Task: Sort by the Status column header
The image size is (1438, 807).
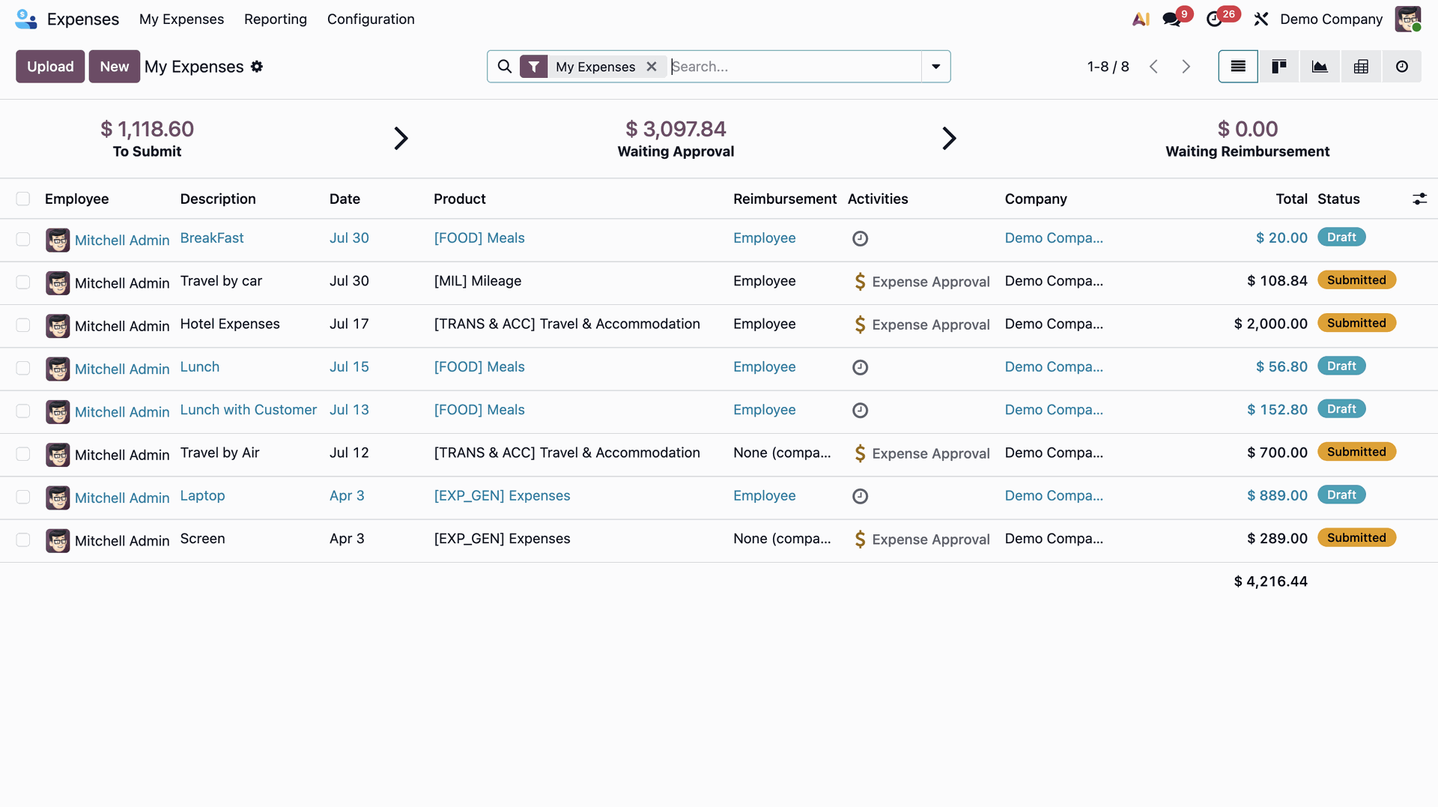Action: (1338, 199)
